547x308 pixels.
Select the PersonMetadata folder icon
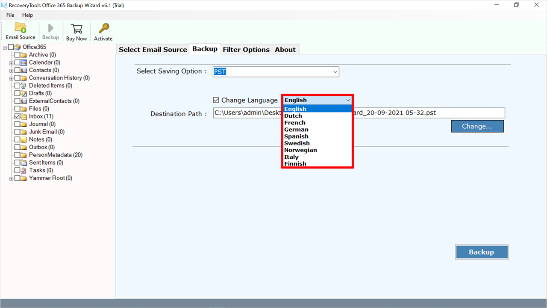[x=24, y=155]
